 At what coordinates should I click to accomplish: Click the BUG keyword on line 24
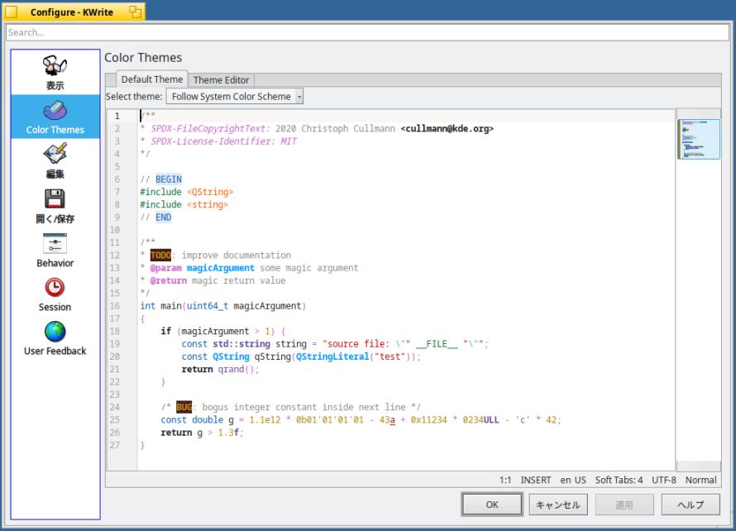click(184, 407)
